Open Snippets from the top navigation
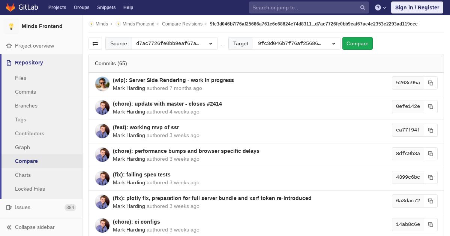This screenshot has width=450, height=236. (106, 7)
